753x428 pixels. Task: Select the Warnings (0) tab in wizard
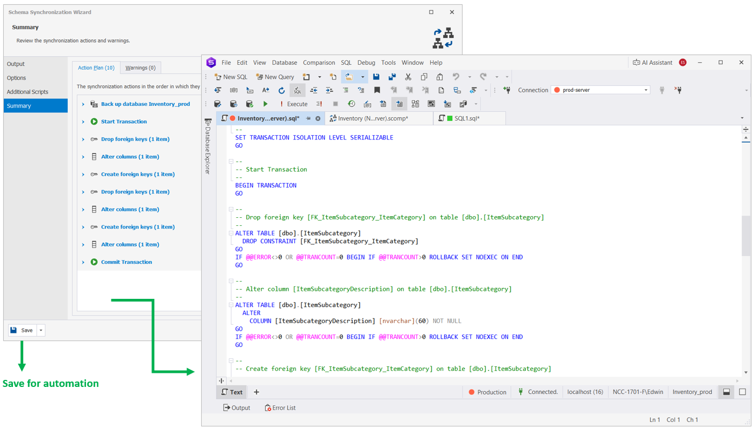click(140, 68)
